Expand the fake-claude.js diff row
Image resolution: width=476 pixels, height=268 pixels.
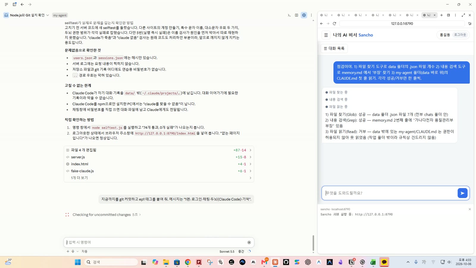159,171
